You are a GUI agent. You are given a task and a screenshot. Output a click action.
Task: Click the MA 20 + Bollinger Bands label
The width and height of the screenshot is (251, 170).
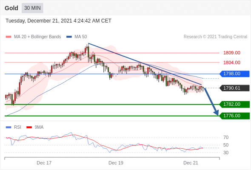37,37
